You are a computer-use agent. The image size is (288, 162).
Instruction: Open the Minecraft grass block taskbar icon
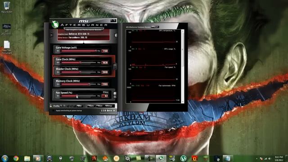click(206, 158)
